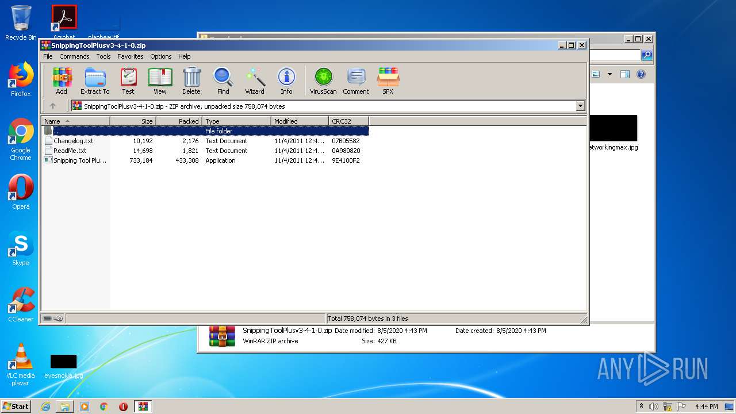
Task: Select eyesnokia.jpg desktop file
Action: [x=63, y=366]
